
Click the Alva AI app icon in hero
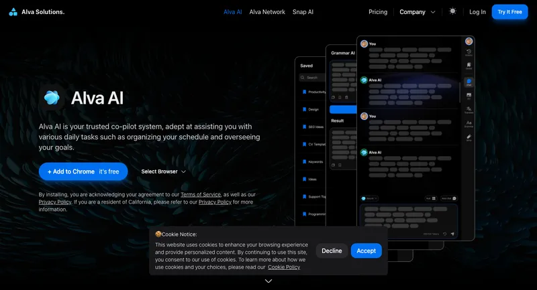point(52,98)
